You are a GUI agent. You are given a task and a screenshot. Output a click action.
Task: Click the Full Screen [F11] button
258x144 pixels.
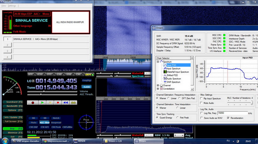point(13,122)
